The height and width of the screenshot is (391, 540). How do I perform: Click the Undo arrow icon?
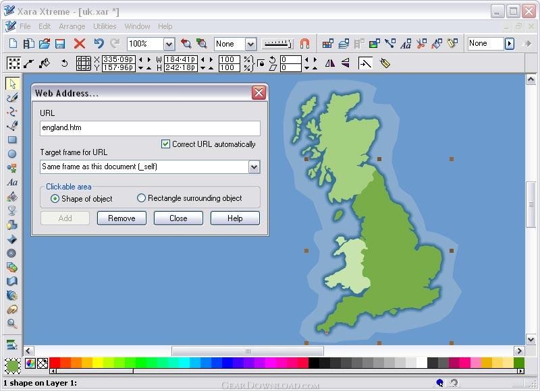click(99, 43)
